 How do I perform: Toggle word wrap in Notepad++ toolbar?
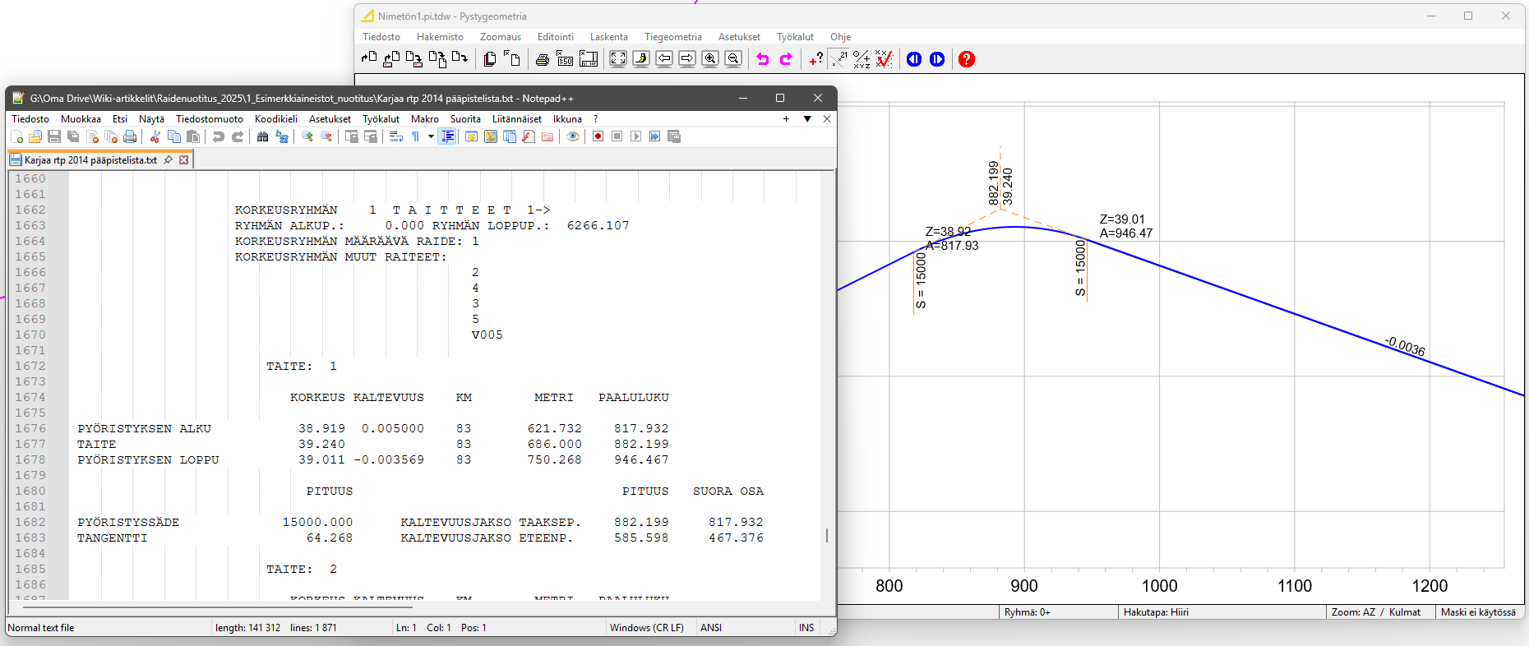[x=396, y=136]
